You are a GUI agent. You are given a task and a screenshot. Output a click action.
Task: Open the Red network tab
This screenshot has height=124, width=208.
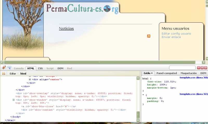click(x=69, y=68)
